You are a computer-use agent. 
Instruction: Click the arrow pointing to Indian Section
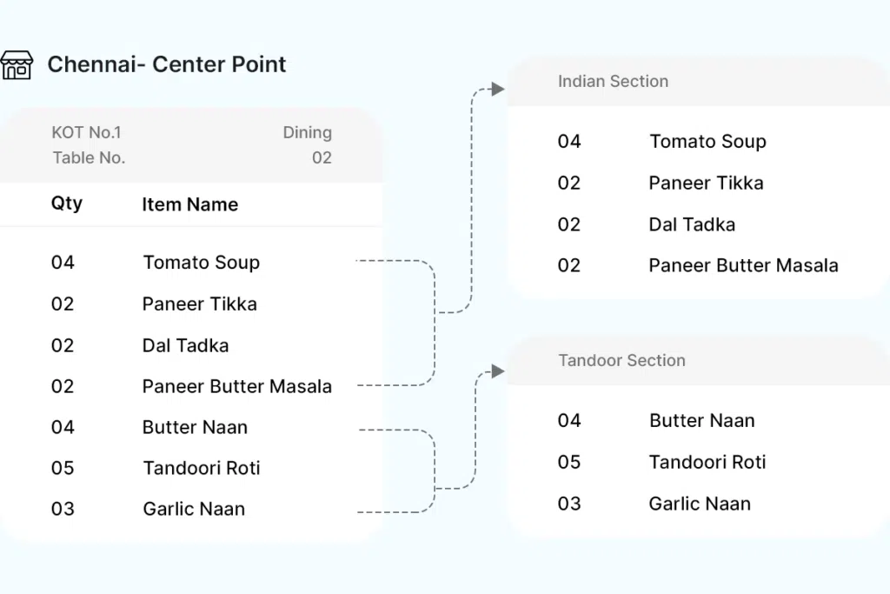click(x=496, y=89)
